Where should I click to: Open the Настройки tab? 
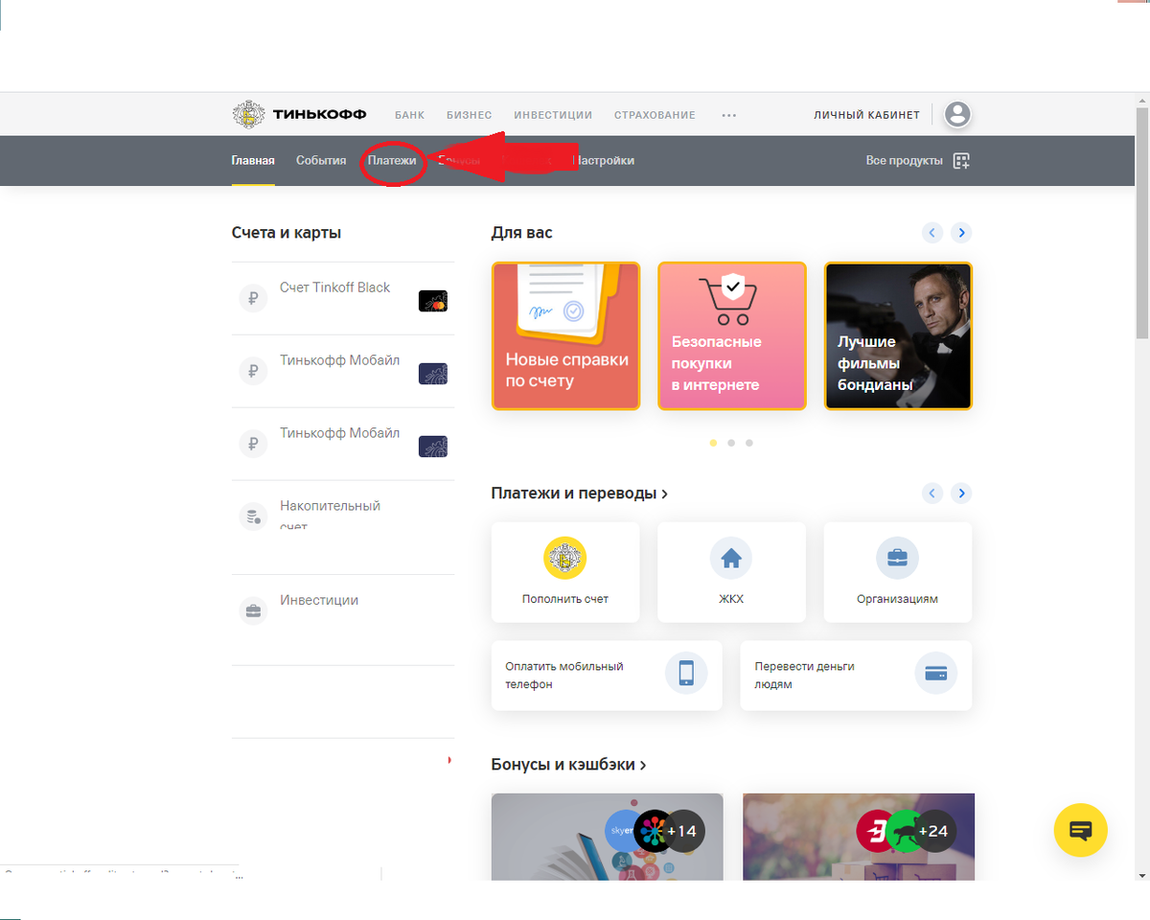[604, 161]
